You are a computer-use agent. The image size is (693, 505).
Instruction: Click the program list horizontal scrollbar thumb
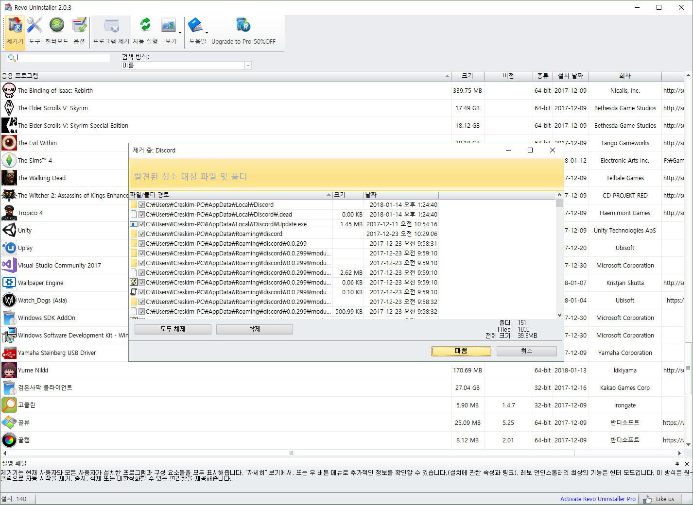291,453
